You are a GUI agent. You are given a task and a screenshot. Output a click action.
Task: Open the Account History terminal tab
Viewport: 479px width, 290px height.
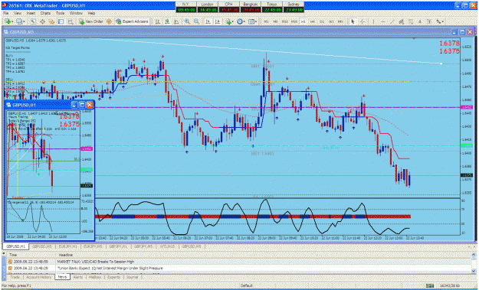[39, 277]
